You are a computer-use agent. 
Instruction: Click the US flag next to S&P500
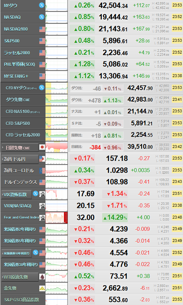point(42,41)
